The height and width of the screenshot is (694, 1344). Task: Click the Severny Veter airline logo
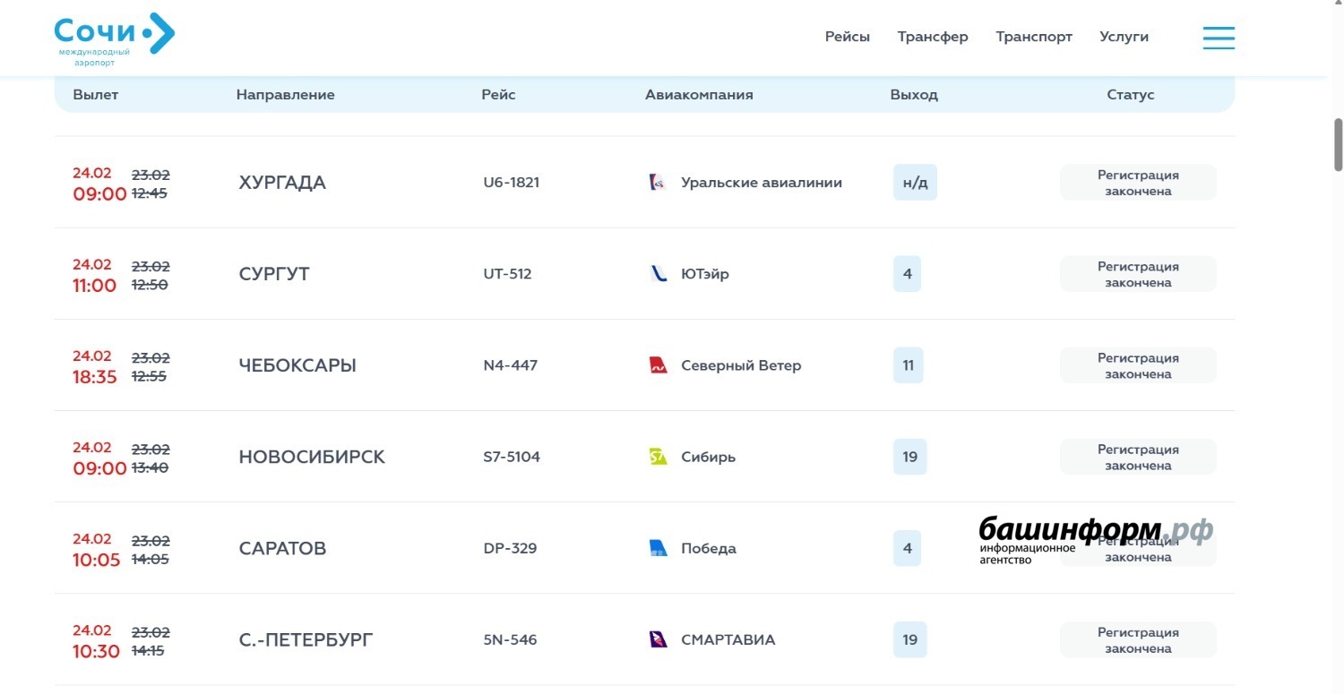(658, 365)
